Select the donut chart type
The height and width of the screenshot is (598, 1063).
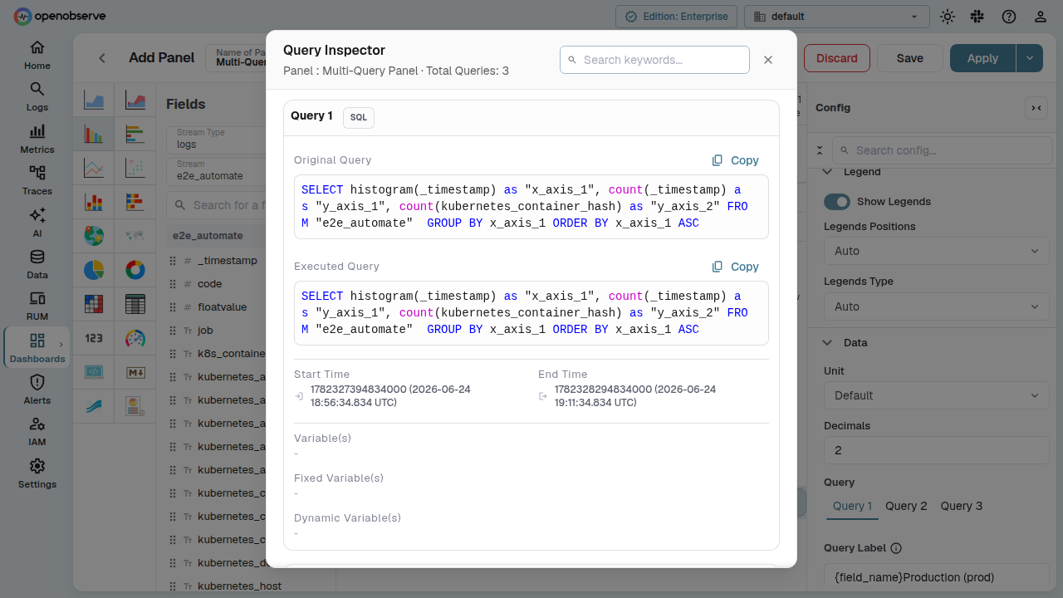pyautogui.click(x=135, y=270)
